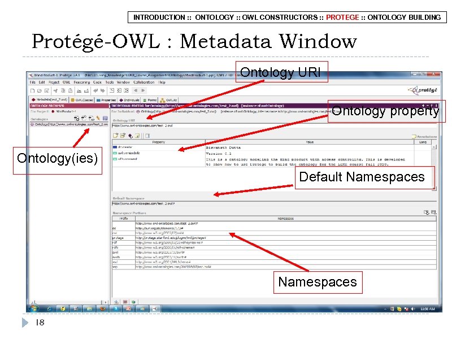This screenshot has width=452, height=339.
Task: Select the Forms tab
Action: [x=150, y=100]
